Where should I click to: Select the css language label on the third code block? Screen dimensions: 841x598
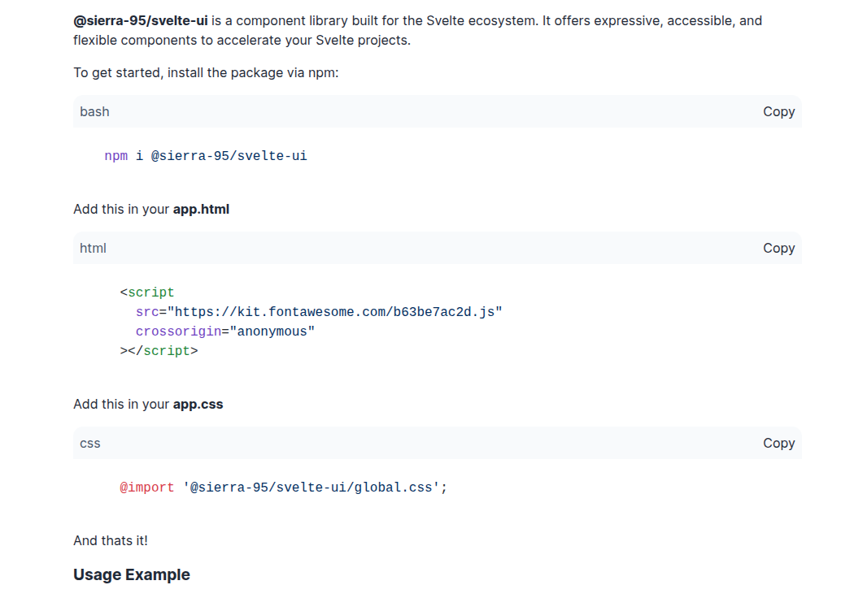[x=89, y=443]
